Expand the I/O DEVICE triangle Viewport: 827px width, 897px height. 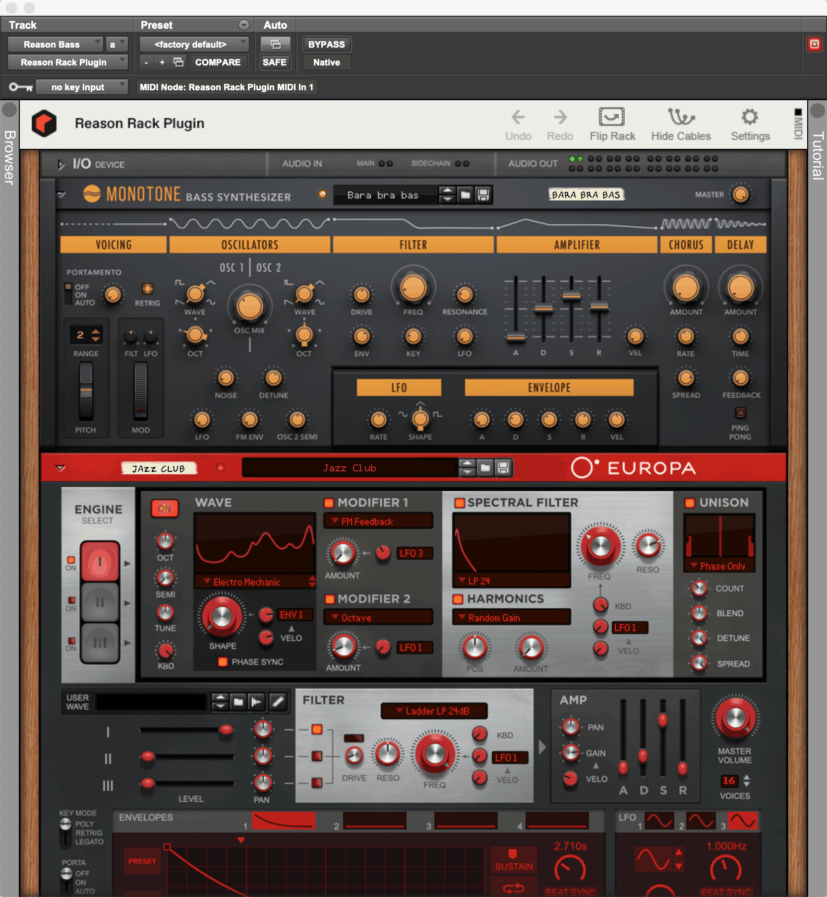(x=60, y=164)
